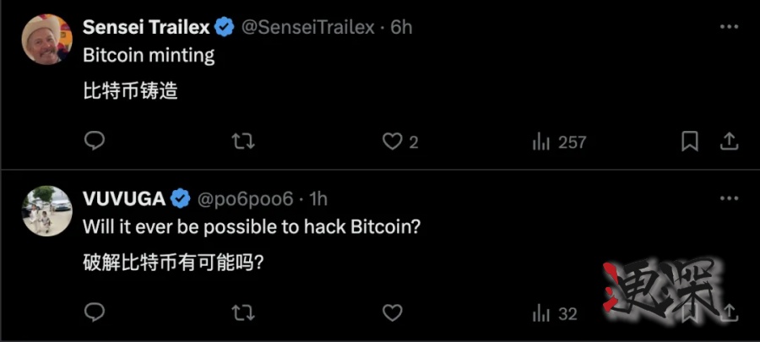Image resolution: width=760 pixels, height=342 pixels.
Task: Open the 6h timestamp of the first tweet
Action: pos(402,28)
